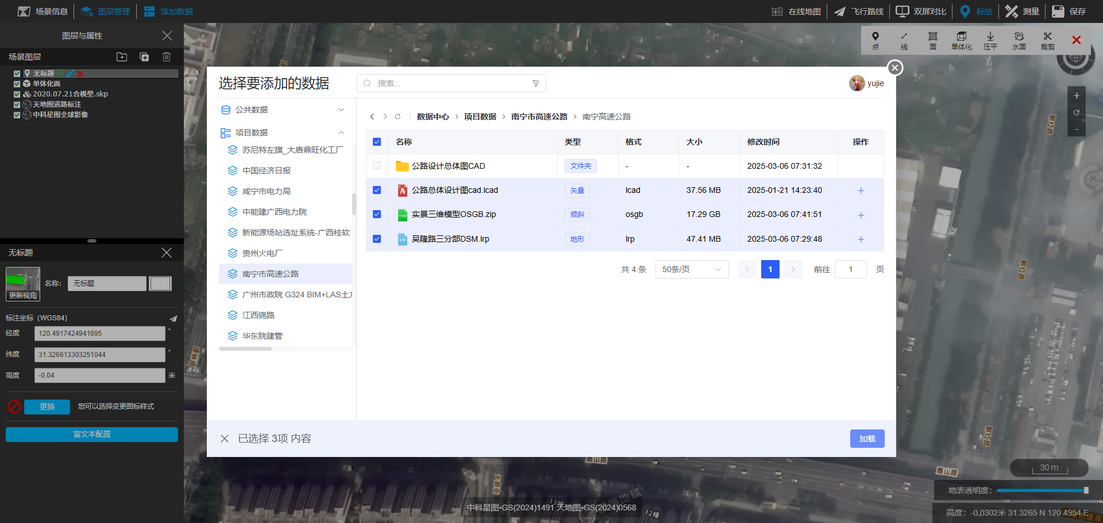
Task: Open the 在线地图 menu
Action: (x=796, y=11)
